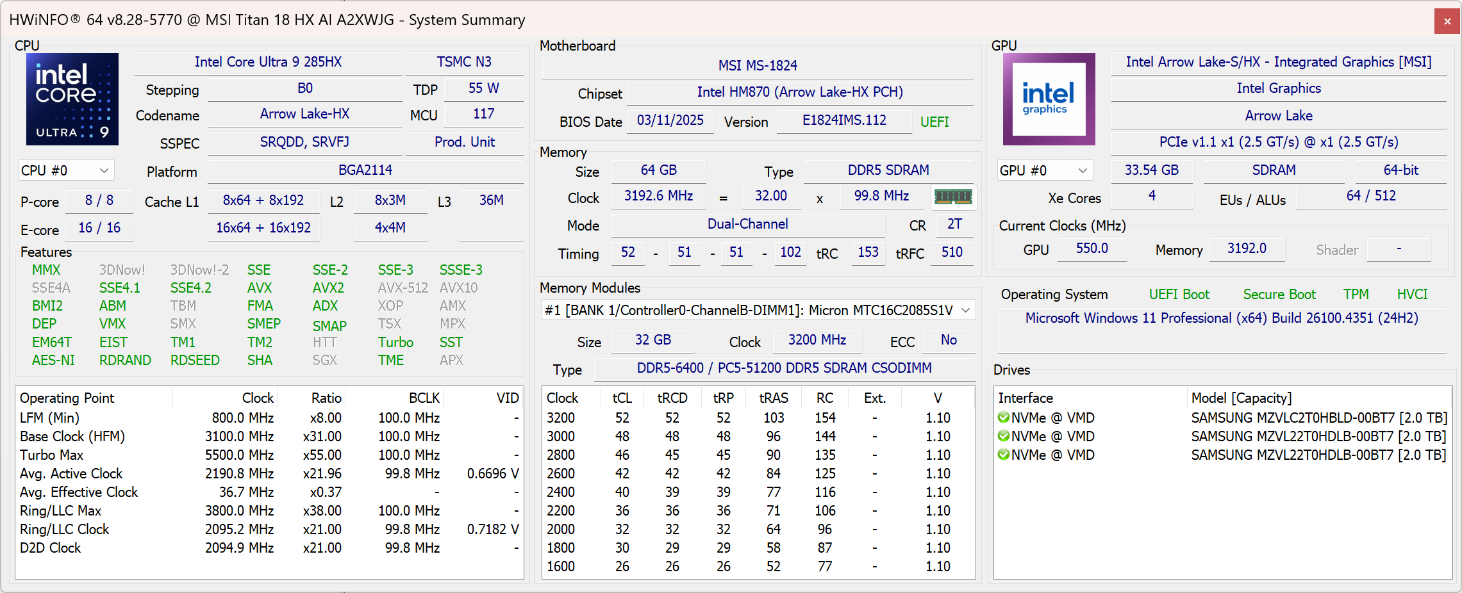Click the Secure Boot status label

1279,295
